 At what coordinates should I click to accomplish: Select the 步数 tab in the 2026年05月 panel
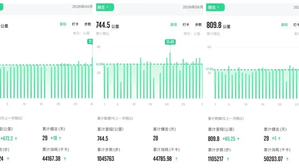[x=199, y=24]
